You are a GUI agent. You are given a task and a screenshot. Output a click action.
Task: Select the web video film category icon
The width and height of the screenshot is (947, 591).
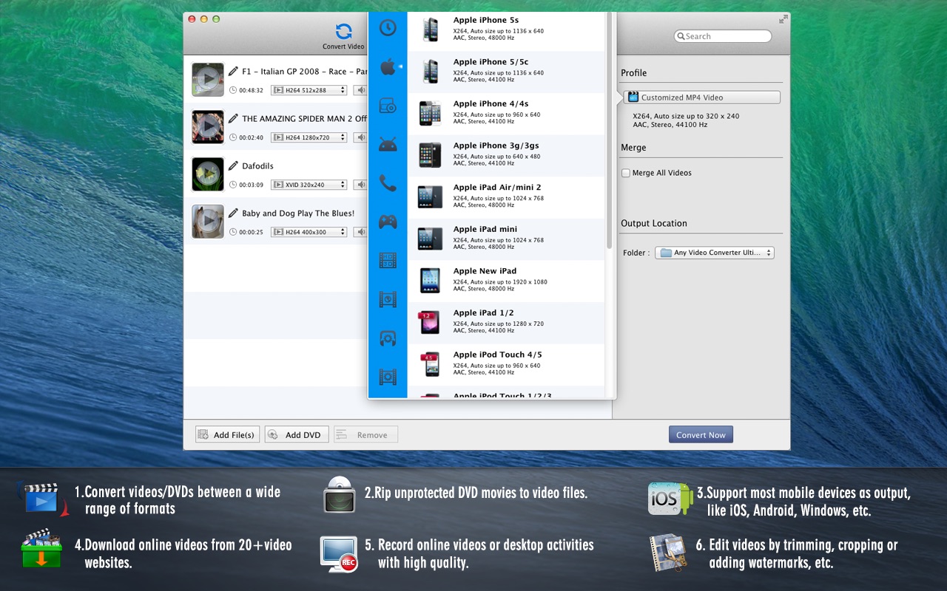coord(388,299)
